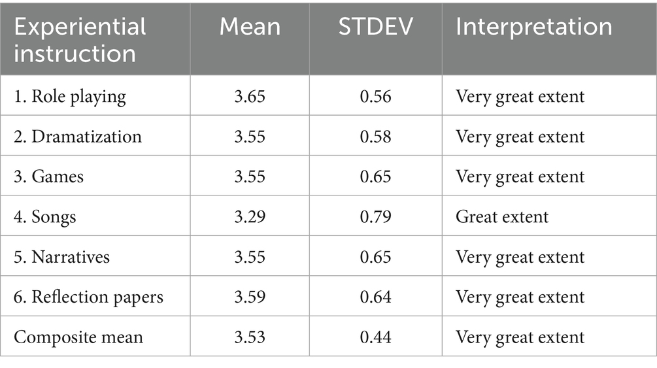Screen dimensions: 657x368
Task: Select the STDEV column header
Action: 375,27
